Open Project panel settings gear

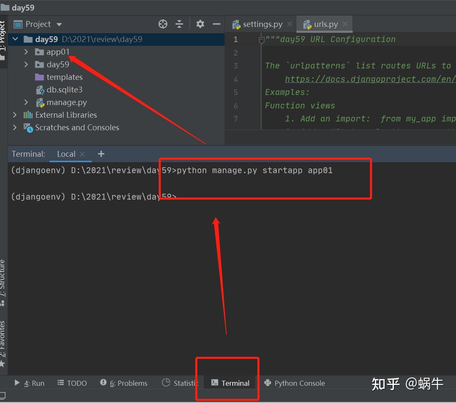[x=200, y=24]
